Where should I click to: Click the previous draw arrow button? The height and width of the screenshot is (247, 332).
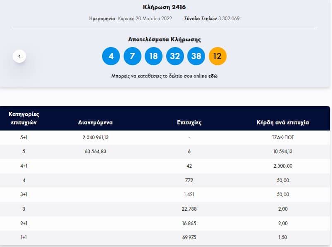pyautogui.click(x=19, y=56)
